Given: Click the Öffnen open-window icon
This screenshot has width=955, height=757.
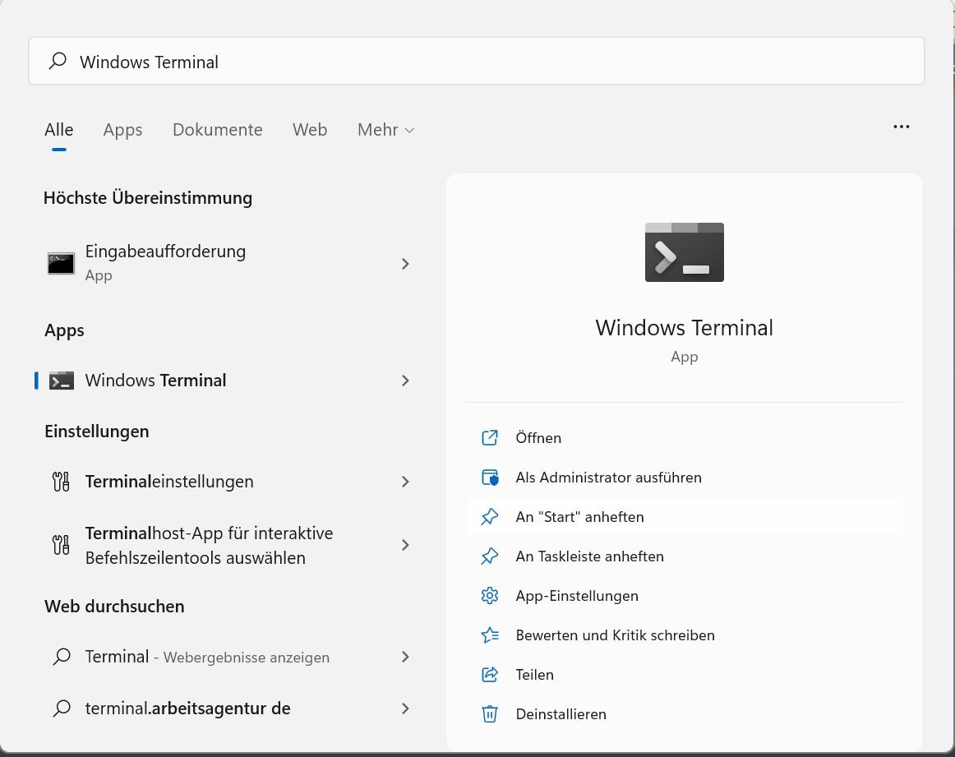Looking at the screenshot, I should tap(490, 438).
